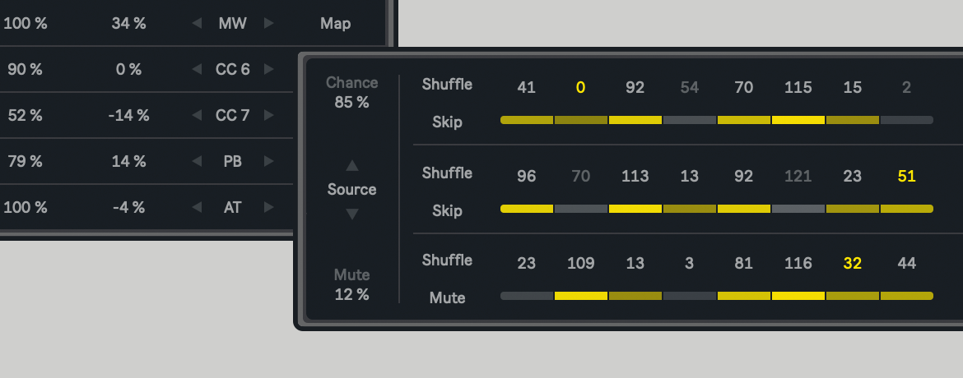Viewport: 963px width, 378px height.
Task: Select shuffle value 51 in second row
Action: 906,176
